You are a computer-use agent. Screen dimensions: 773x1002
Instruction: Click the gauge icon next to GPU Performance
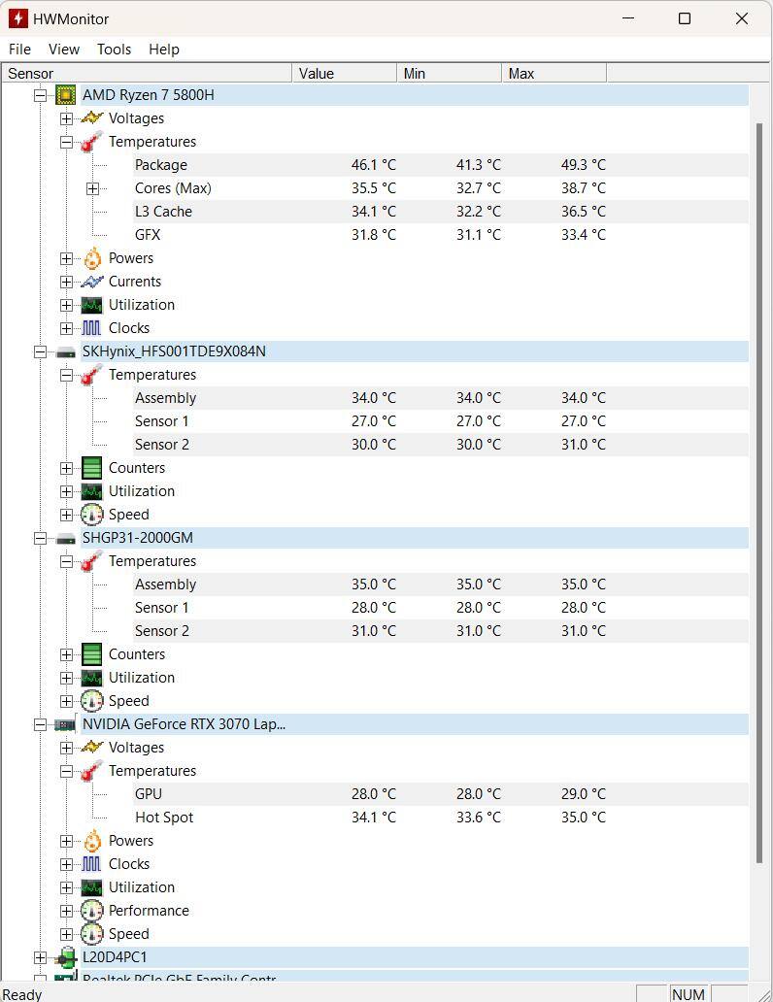(x=91, y=911)
